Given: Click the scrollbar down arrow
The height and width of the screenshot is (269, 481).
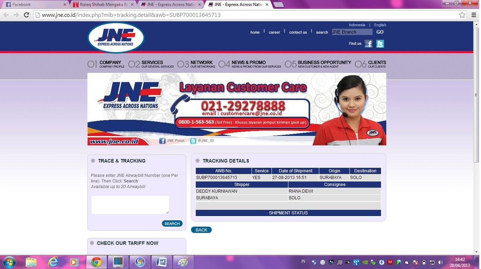Looking at the screenshot, I should (x=476, y=252).
